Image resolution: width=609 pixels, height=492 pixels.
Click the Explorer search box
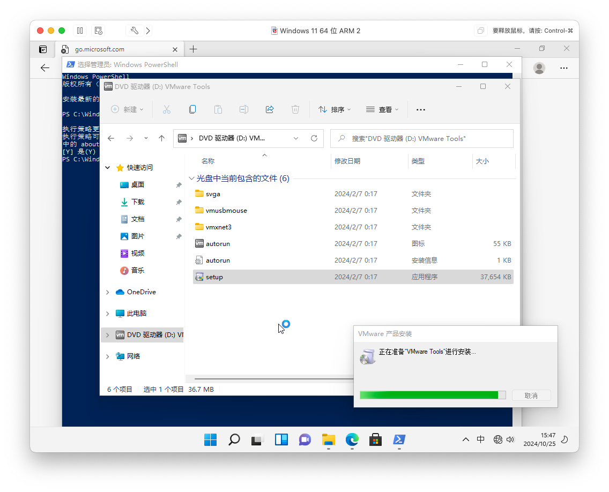coord(422,139)
